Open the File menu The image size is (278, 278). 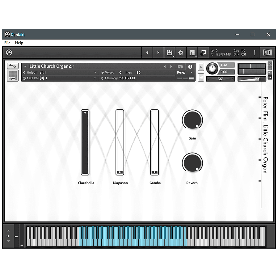point(7,43)
